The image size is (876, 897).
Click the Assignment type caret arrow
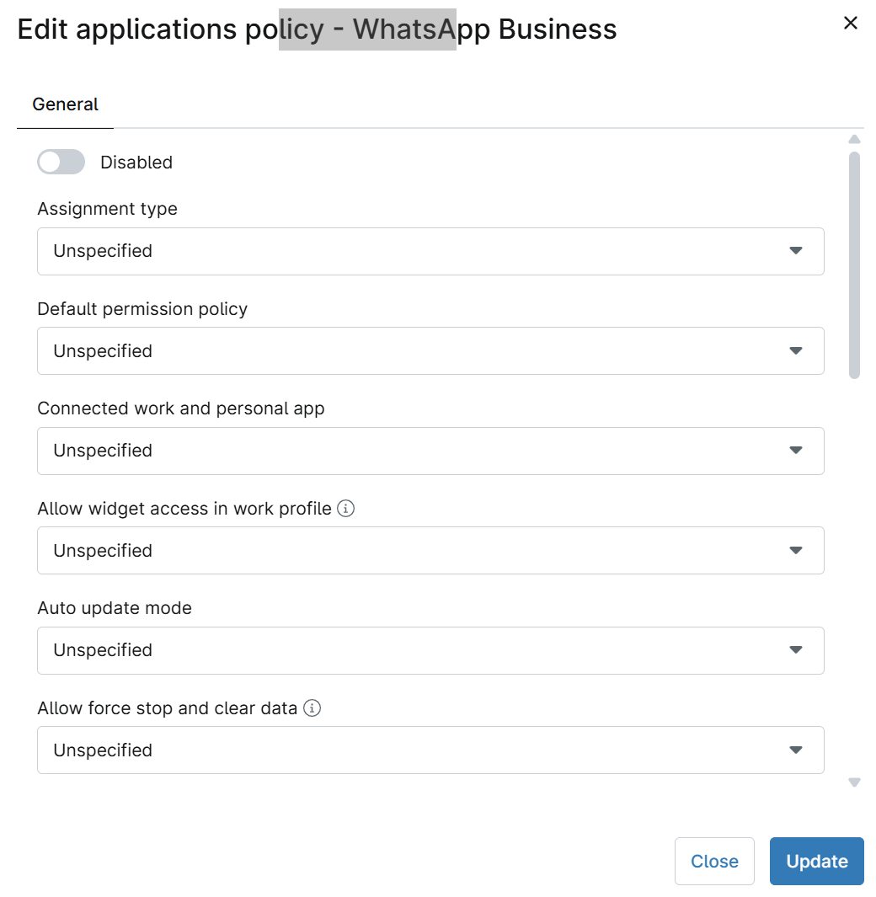point(795,251)
